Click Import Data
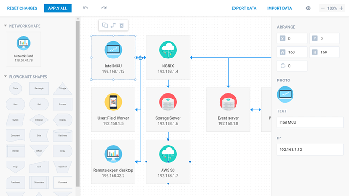This screenshot has height=196, width=349. coord(279,8)
